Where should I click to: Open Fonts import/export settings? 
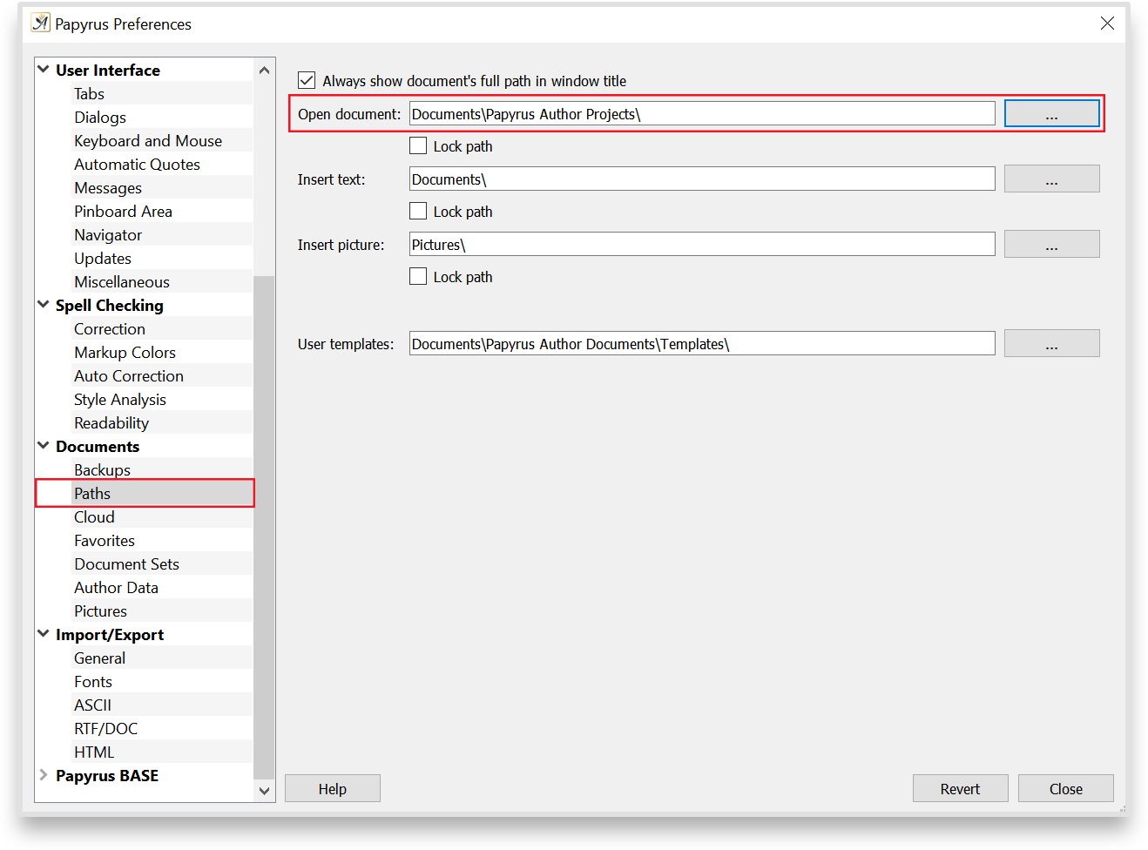[93, 682]
